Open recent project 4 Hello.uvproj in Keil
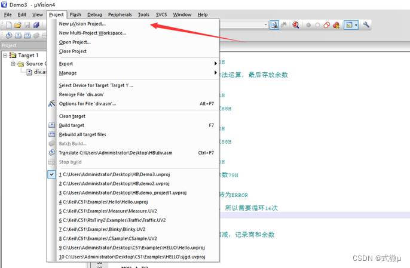 point(133,202)
